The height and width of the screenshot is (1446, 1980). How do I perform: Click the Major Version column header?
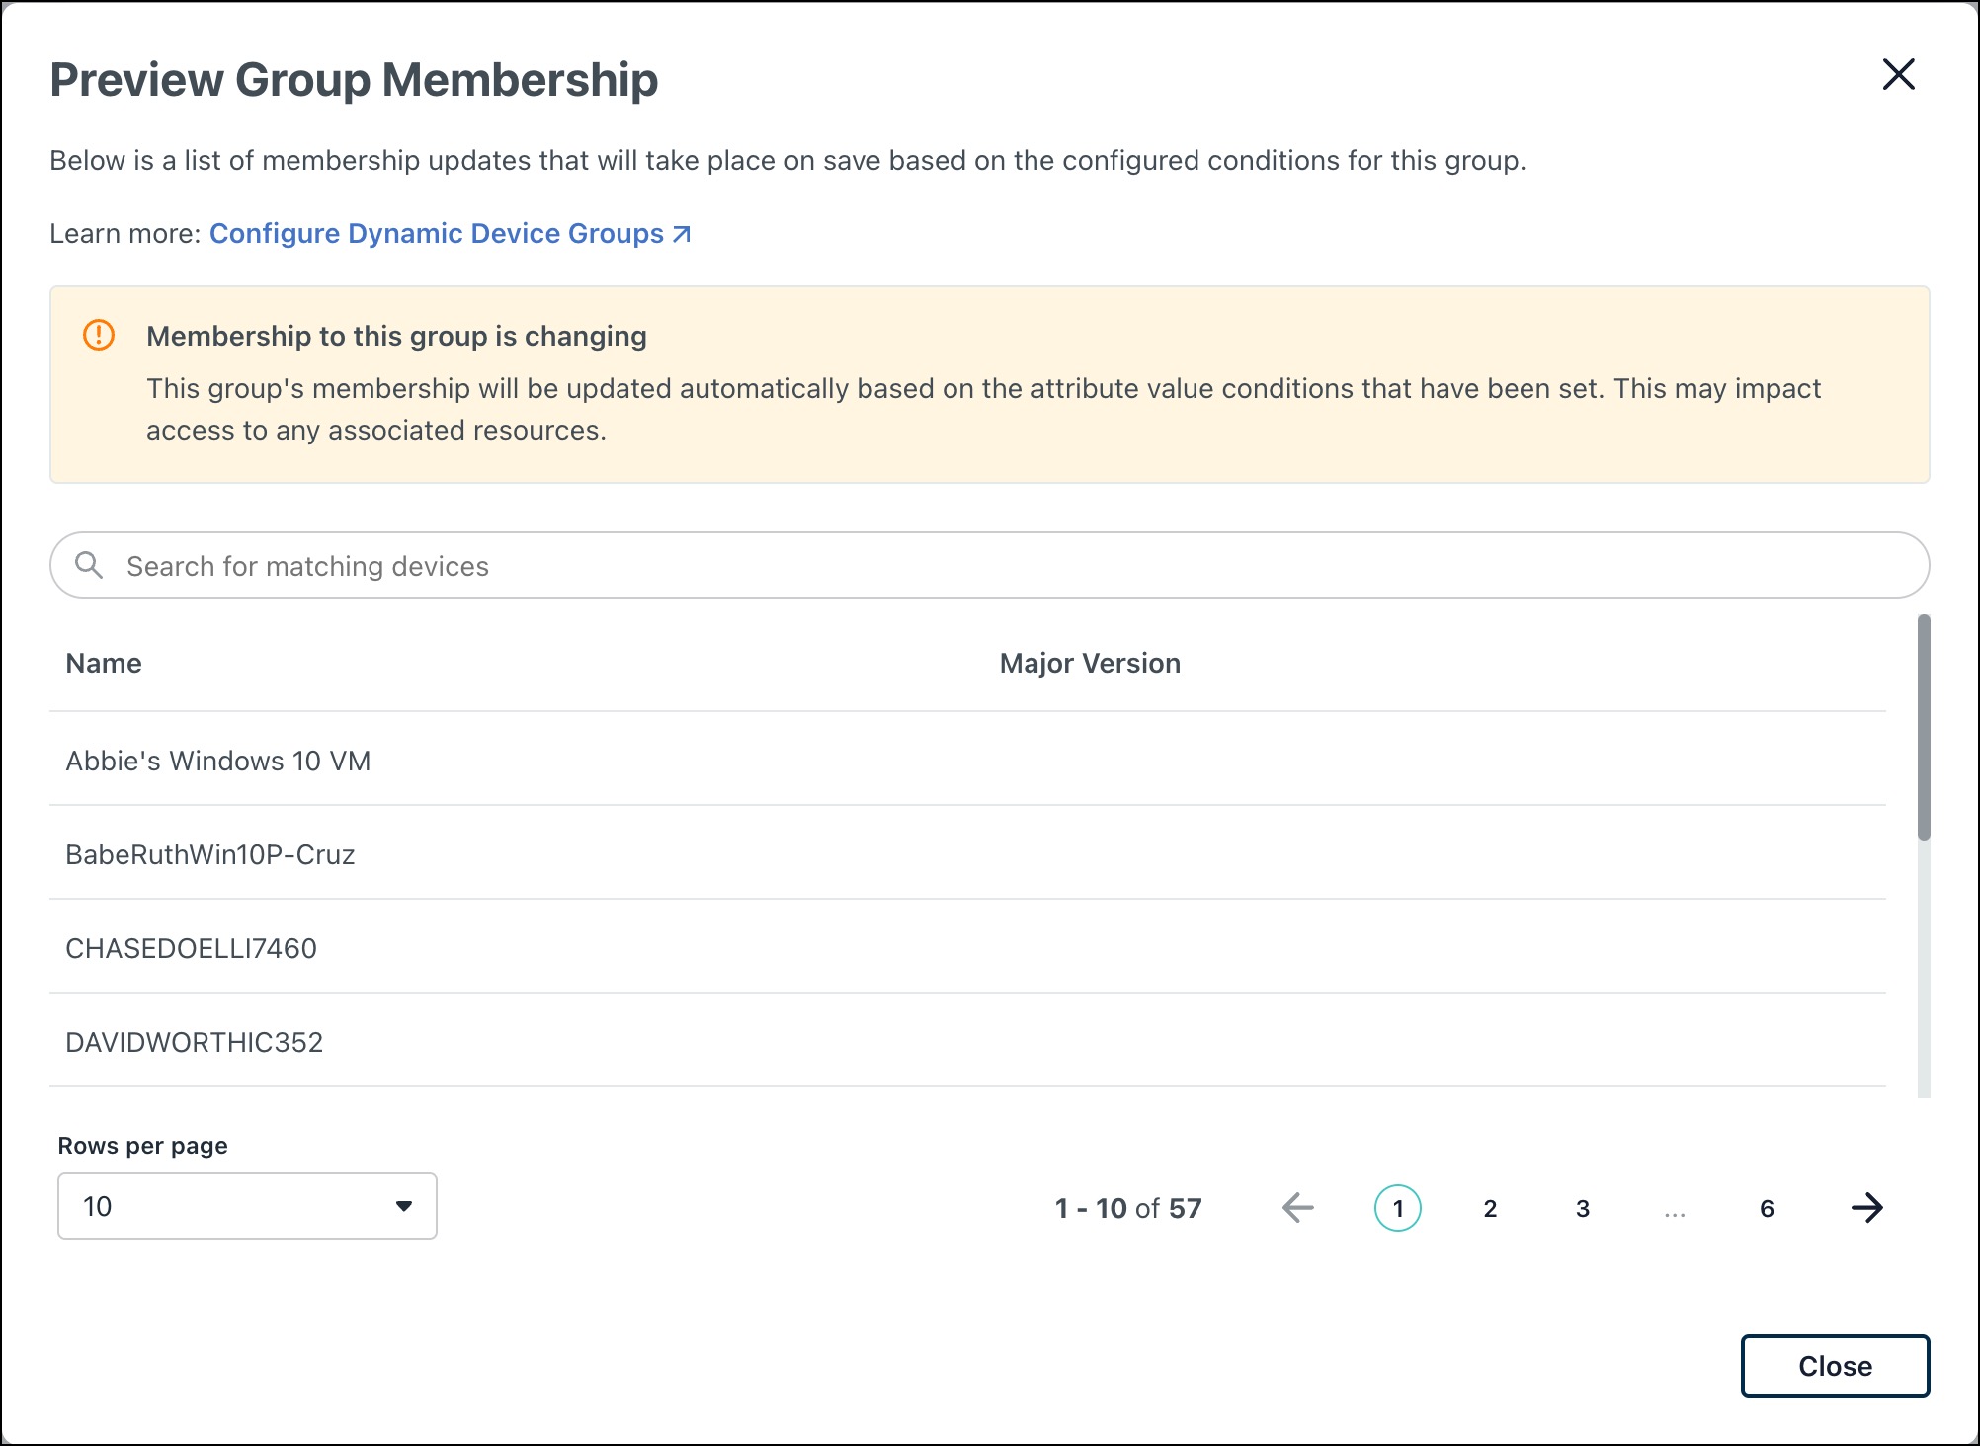pos(1089,663)
